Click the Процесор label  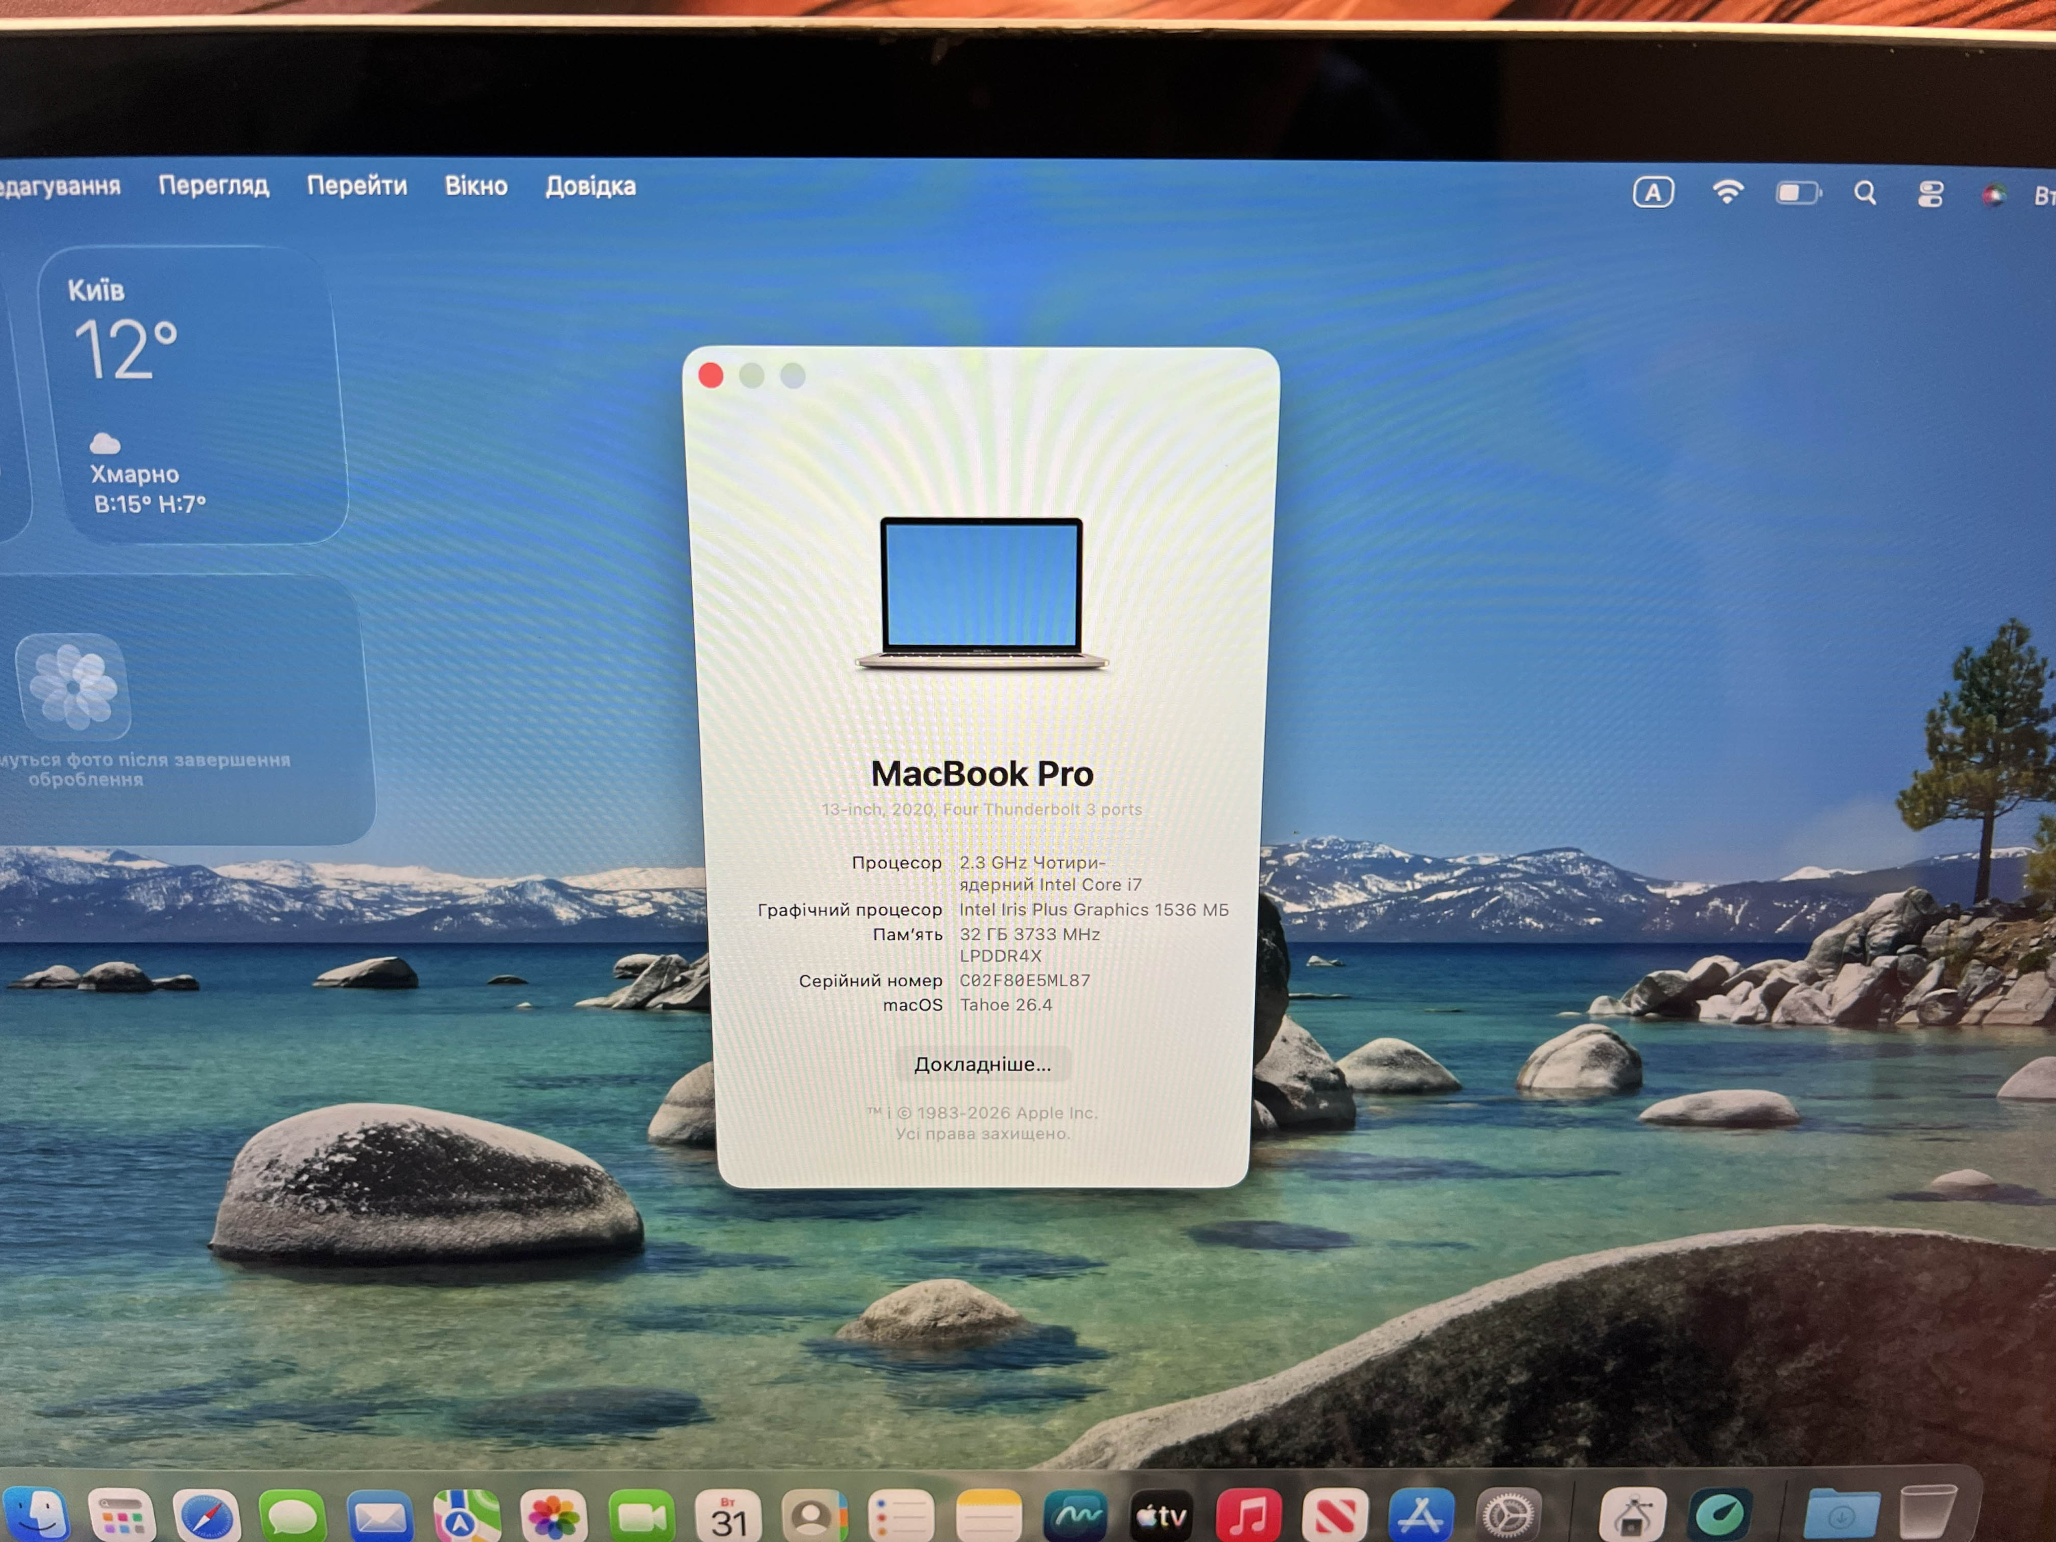tap(897, 863)
